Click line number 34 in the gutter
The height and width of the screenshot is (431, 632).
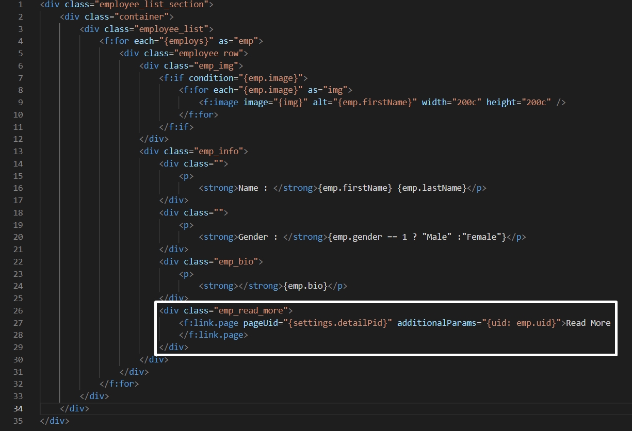18,408
